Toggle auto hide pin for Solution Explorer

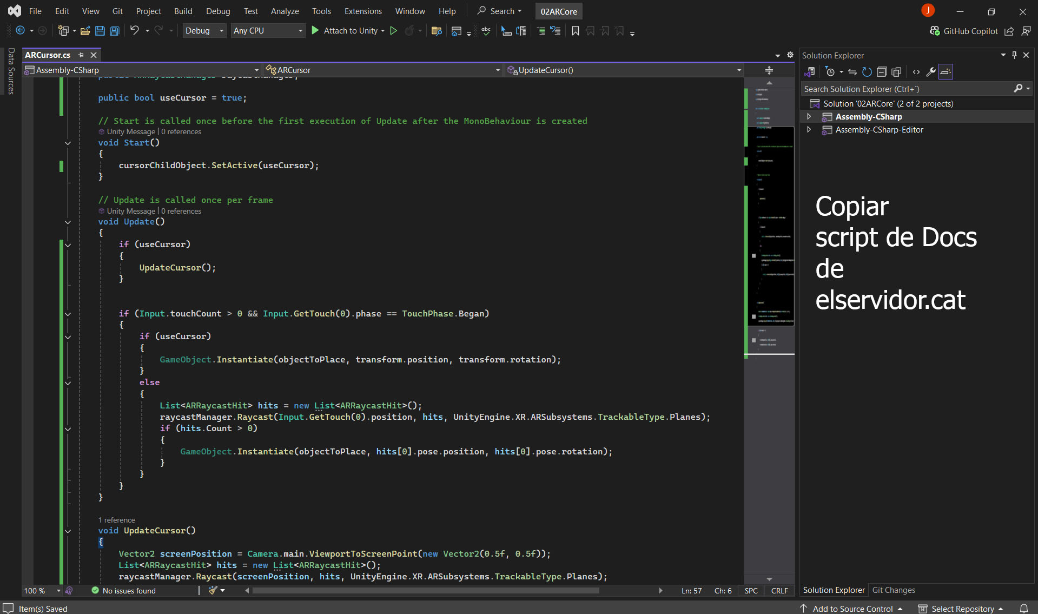1014,55
